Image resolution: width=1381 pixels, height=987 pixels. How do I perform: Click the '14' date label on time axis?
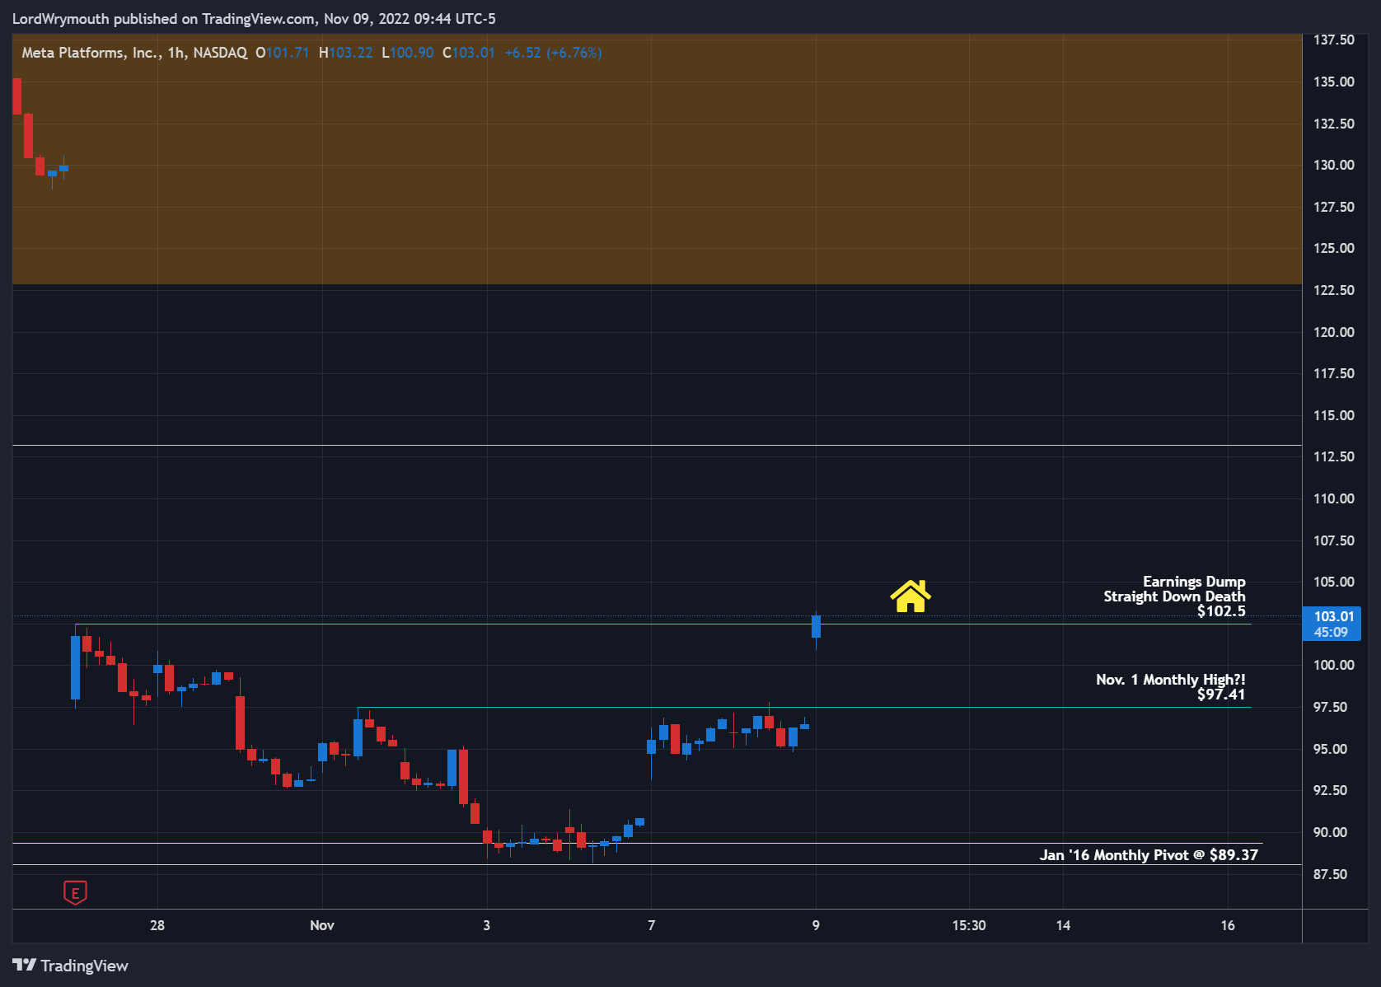1063,925
